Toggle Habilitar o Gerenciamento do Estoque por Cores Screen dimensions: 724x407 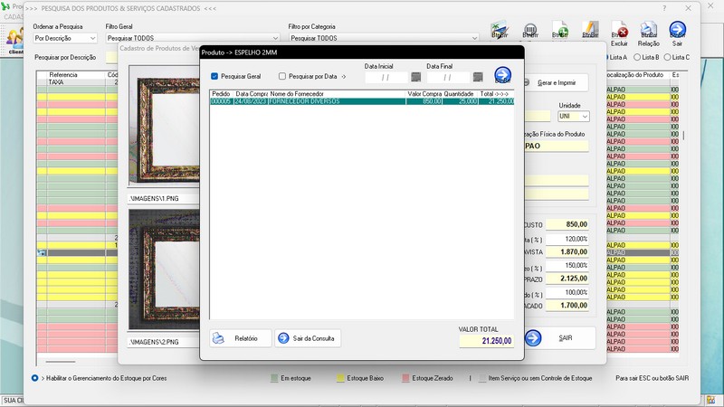point(34,378)
